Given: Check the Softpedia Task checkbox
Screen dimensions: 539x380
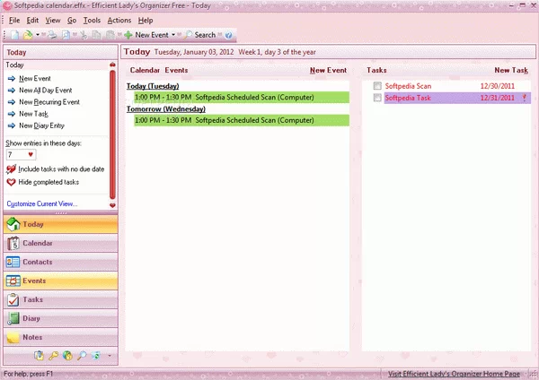Looking at the screenshot, I should click(x=377, y=99).
